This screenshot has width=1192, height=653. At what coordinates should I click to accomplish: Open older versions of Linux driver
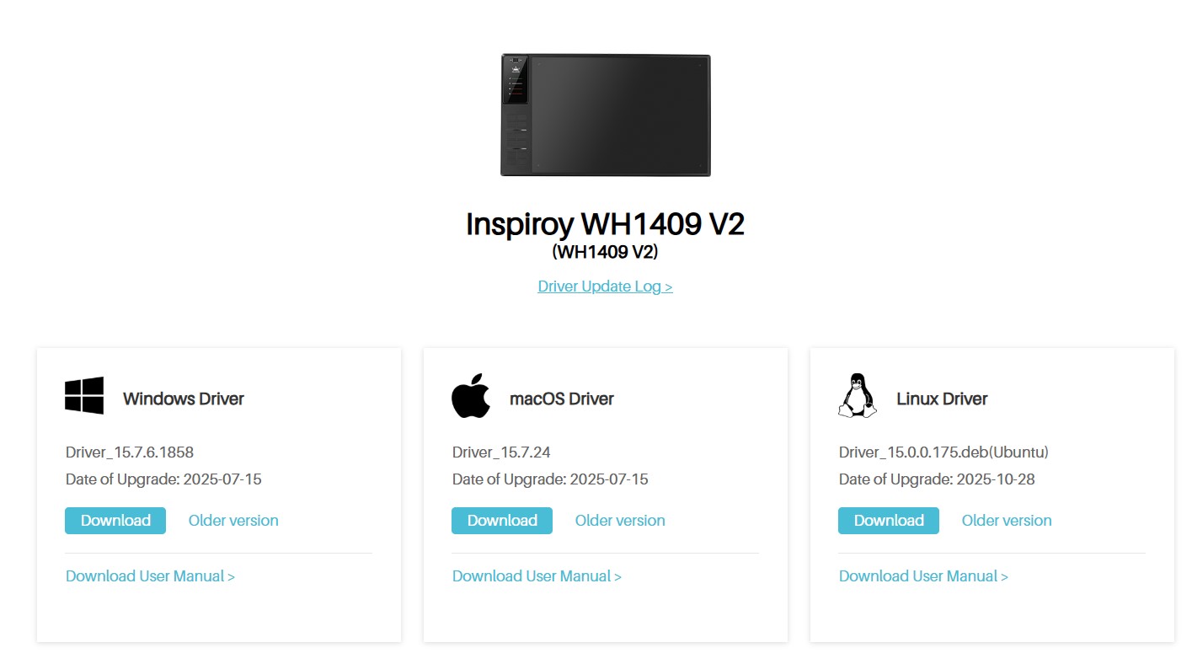coord(1007,521)
